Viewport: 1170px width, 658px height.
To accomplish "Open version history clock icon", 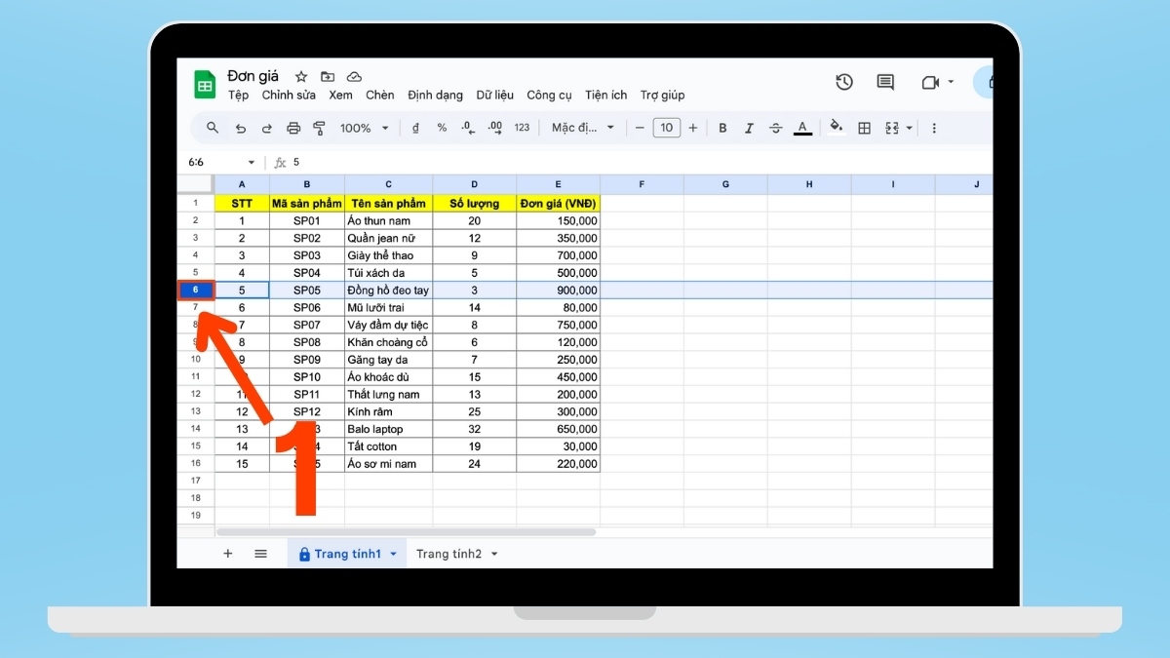I will click(x=844, y=83).
